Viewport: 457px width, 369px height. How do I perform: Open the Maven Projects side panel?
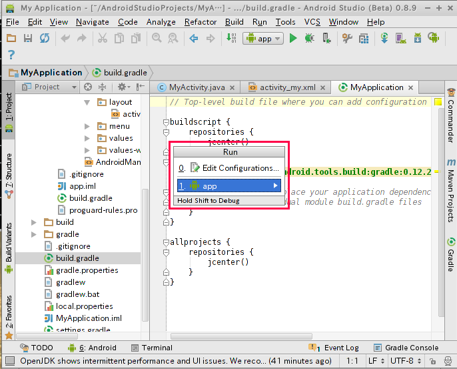(451, 190)
